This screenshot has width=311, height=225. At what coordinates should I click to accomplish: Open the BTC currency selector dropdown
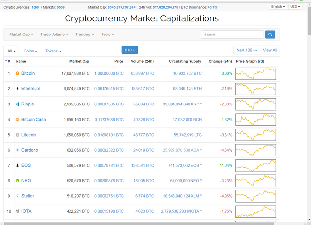point(130,50)
